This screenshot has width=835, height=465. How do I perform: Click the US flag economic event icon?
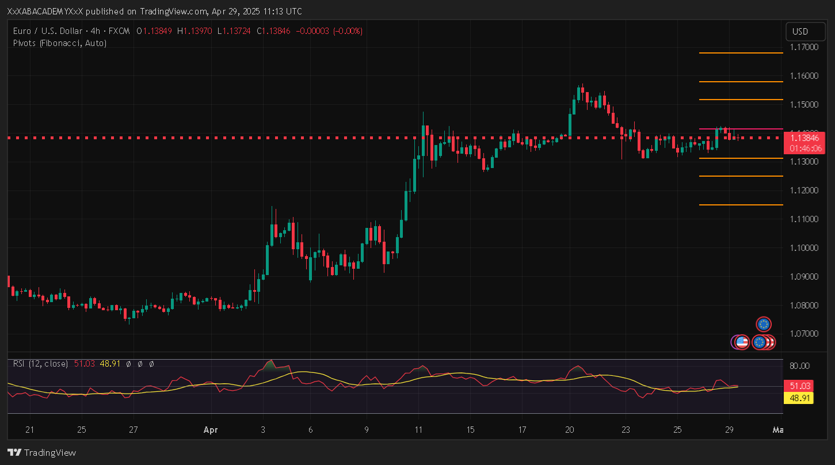[x=742, y=342]
